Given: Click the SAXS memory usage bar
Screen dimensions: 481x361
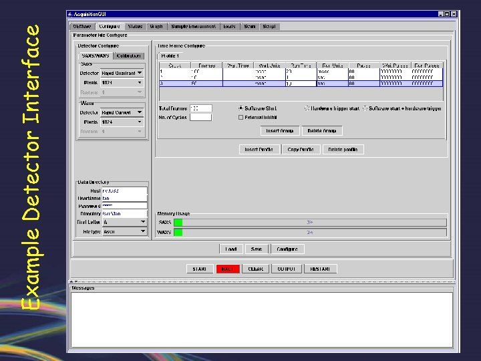Looking at the screenshot, I should (x=310, y=222).
